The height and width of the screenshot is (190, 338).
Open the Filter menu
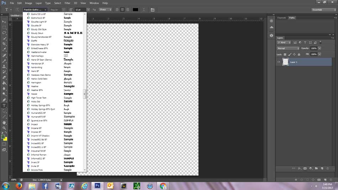(x=68, y=3)
